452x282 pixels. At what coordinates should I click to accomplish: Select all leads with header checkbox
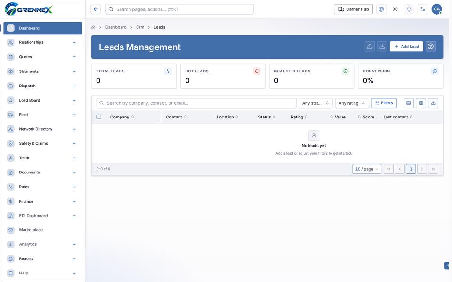pyautogui.click(x=98, y=117)
